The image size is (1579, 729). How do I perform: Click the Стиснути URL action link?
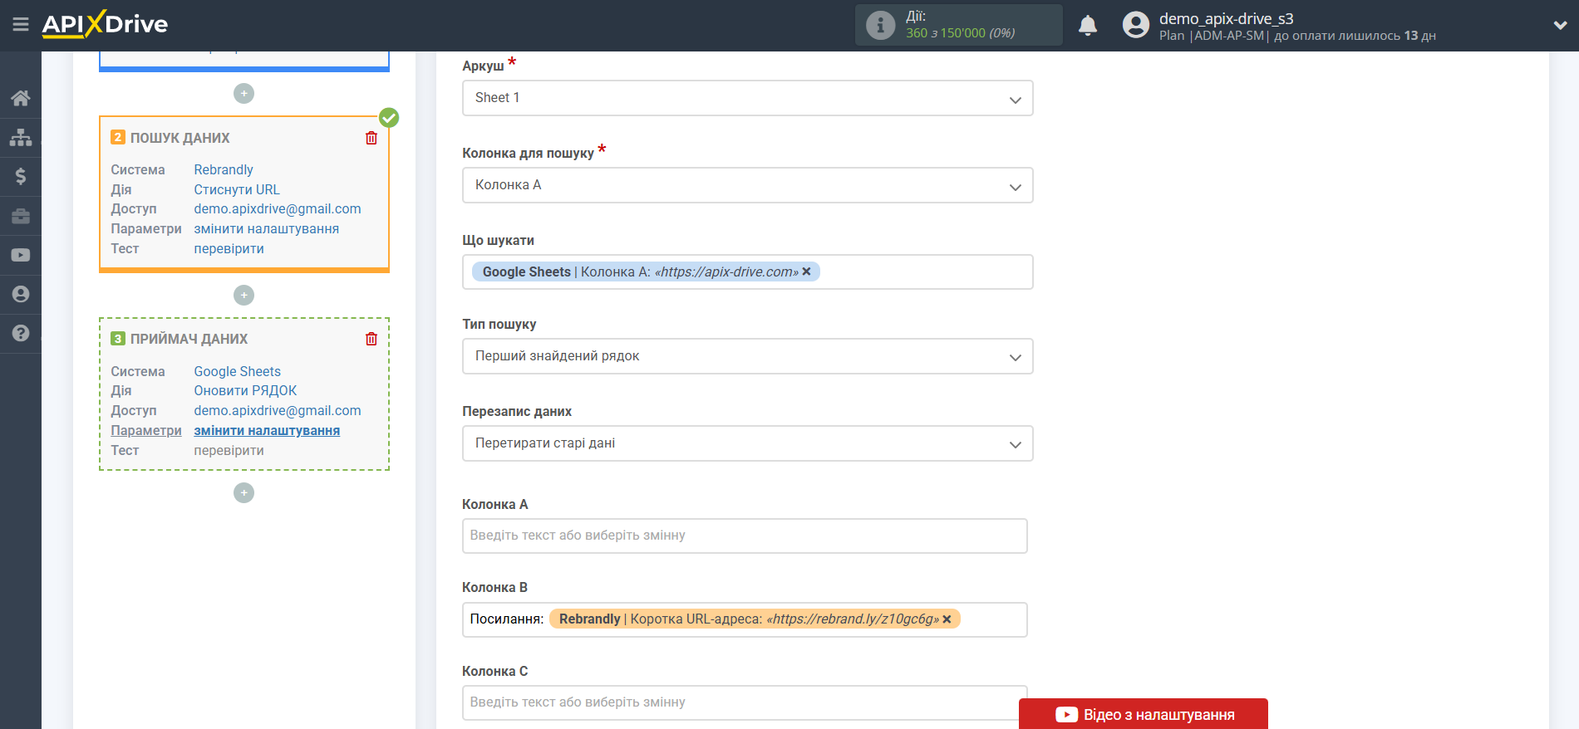pos(237,189)
